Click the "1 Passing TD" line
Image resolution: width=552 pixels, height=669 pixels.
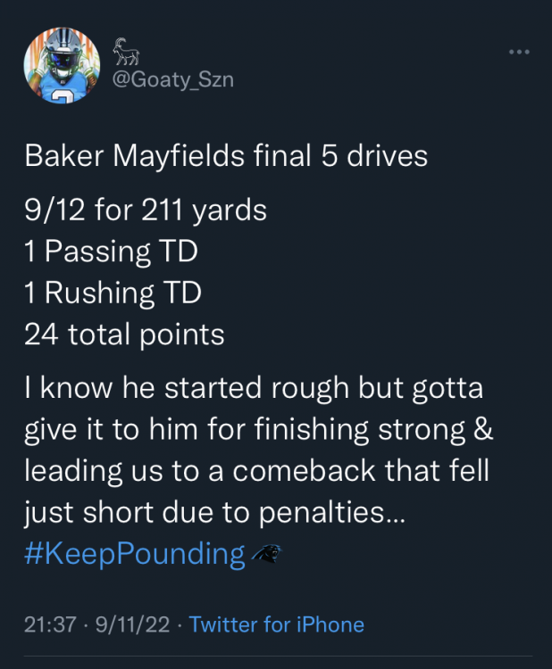tap(111, 252)
